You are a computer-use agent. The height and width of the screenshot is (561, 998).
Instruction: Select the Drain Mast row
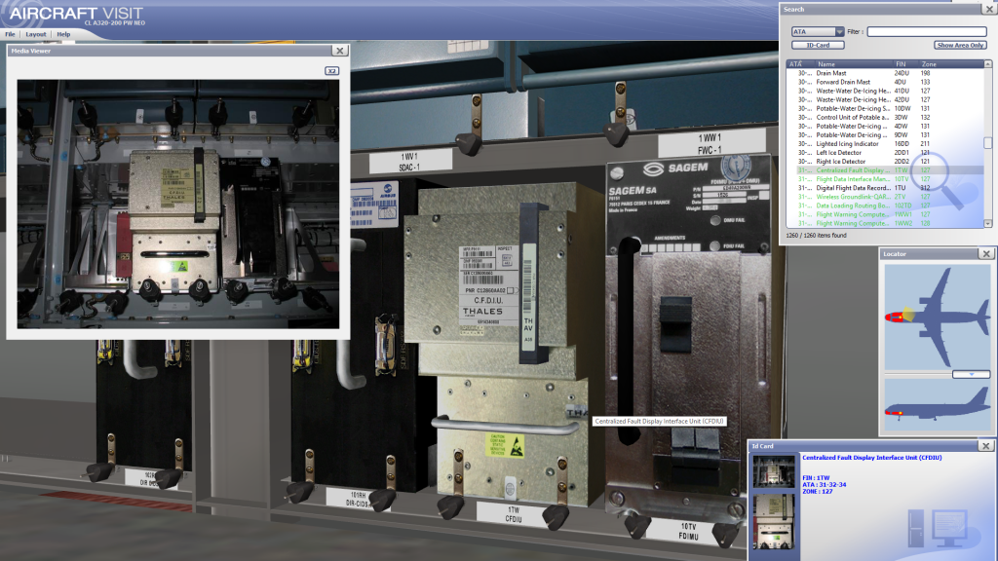coord(885,73)
